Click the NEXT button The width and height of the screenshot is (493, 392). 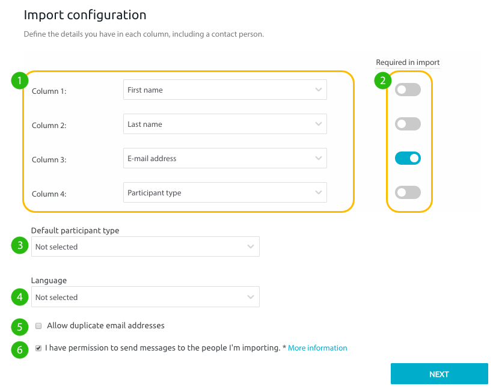click(x=439, y=373)
